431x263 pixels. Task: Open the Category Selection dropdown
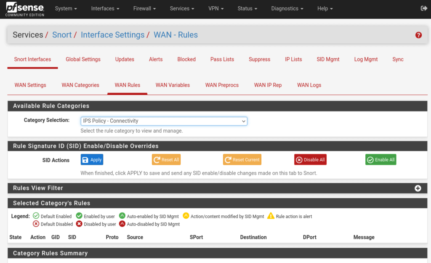tap(164, 121)
